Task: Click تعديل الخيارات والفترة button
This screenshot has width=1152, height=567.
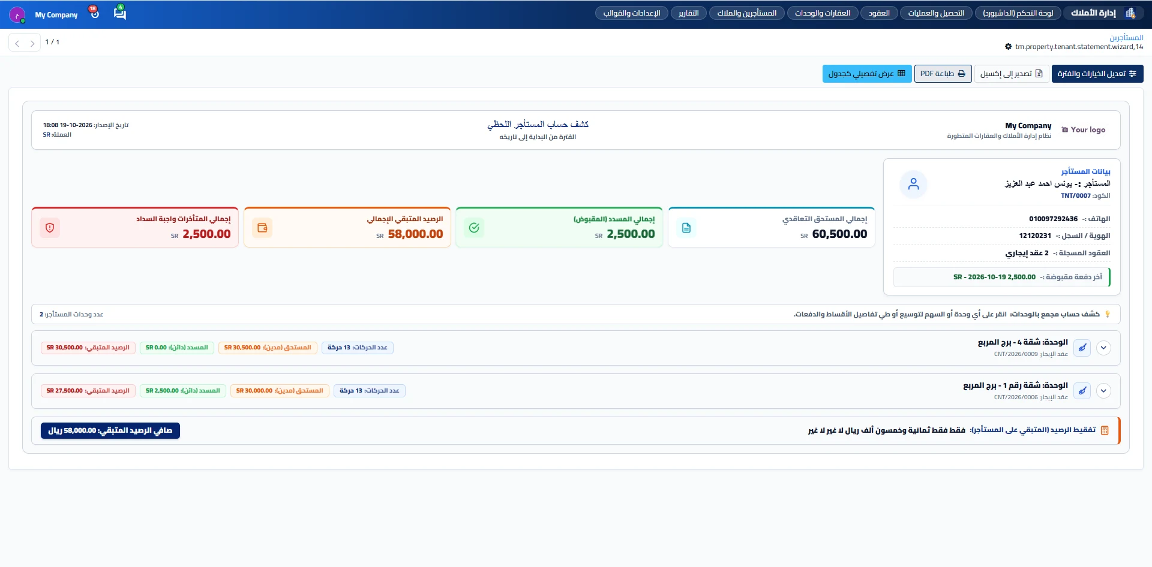Action: click(1097, 74)
